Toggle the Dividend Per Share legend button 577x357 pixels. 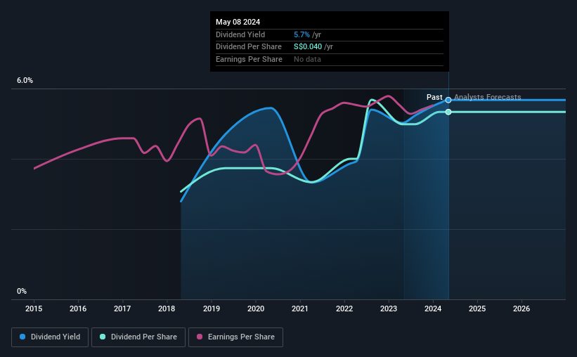[138, 337]
